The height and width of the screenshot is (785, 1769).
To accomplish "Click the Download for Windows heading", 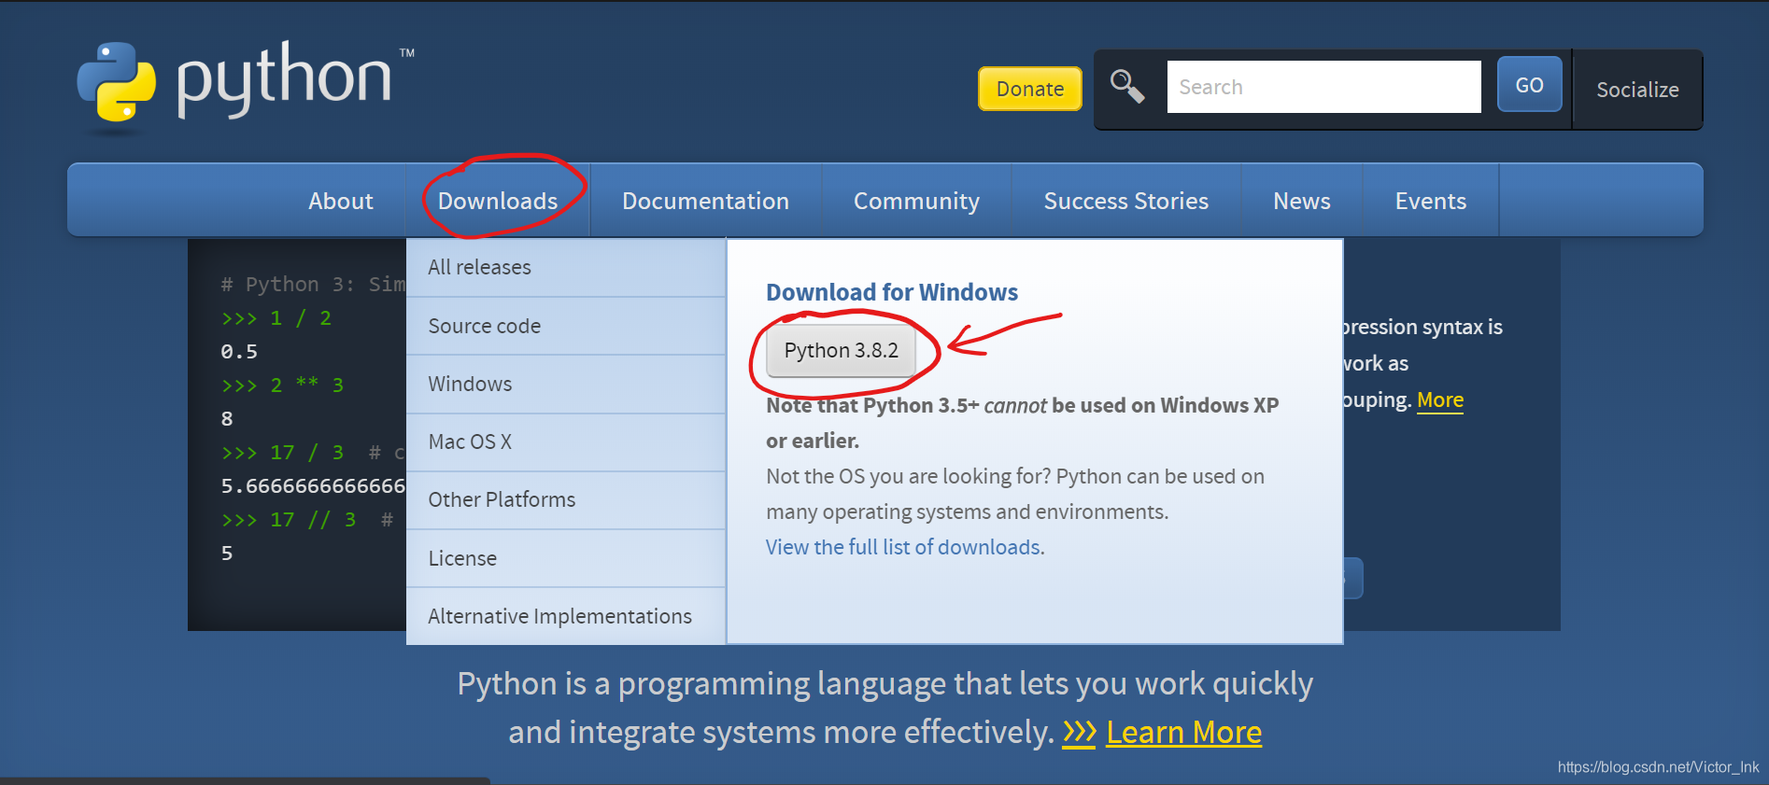I will tap(892, 292).
